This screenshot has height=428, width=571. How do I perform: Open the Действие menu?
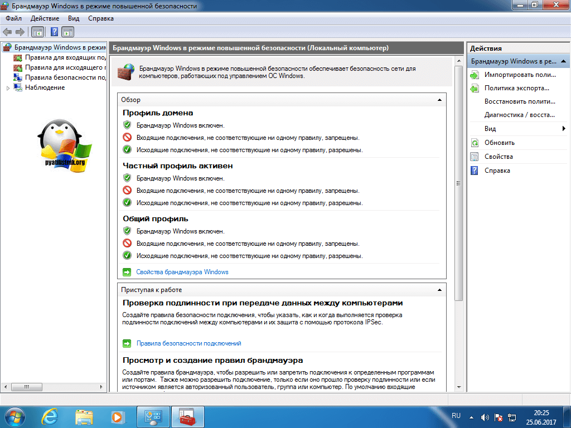(x=45, y=18)
